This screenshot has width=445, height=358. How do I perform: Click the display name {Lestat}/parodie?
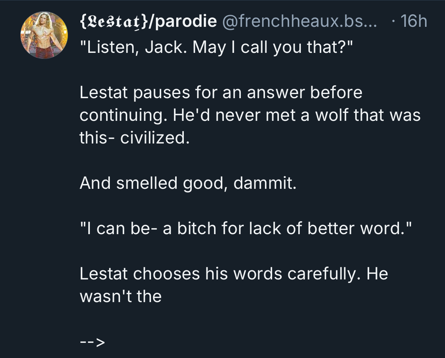[148, 22]
